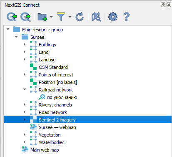
Task: Collapse the Sursee folder node
Action: click(x=16, y=37)
